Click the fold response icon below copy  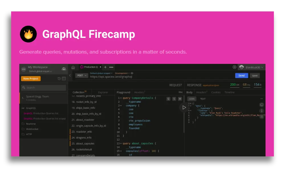click(x=262, y=111)
